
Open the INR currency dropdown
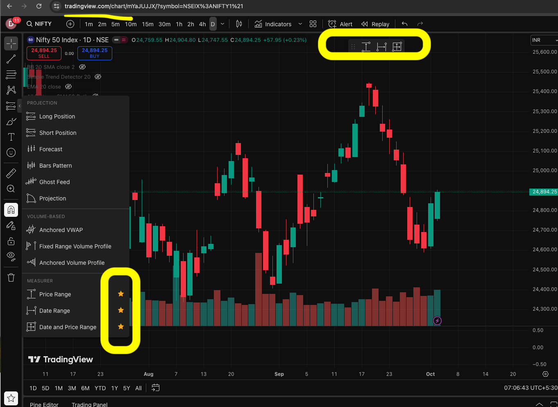(544, 40)
